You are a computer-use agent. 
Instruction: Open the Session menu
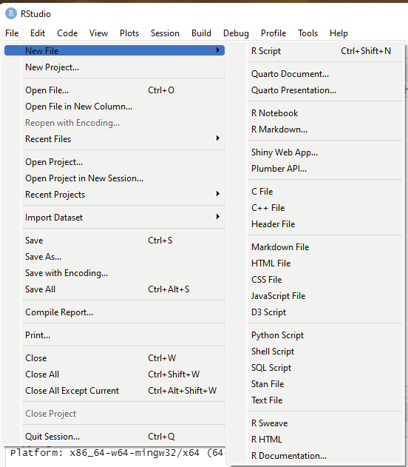point(165,33)
